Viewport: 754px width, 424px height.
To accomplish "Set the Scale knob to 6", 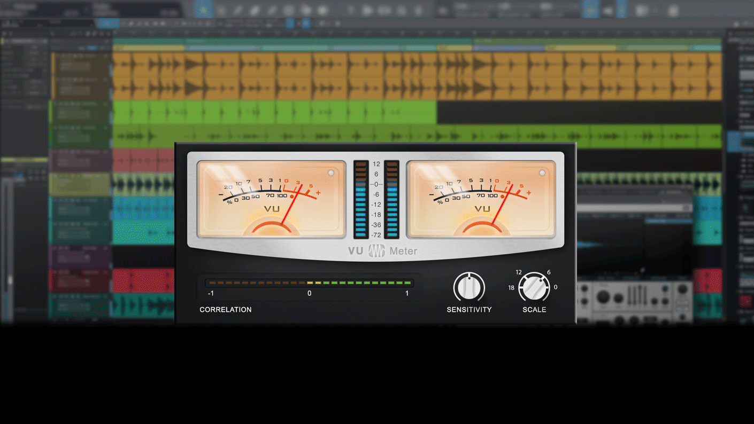I will [x=549, y=272].
